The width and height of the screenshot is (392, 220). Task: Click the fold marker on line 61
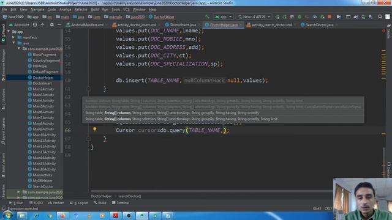tap(88, 89)
